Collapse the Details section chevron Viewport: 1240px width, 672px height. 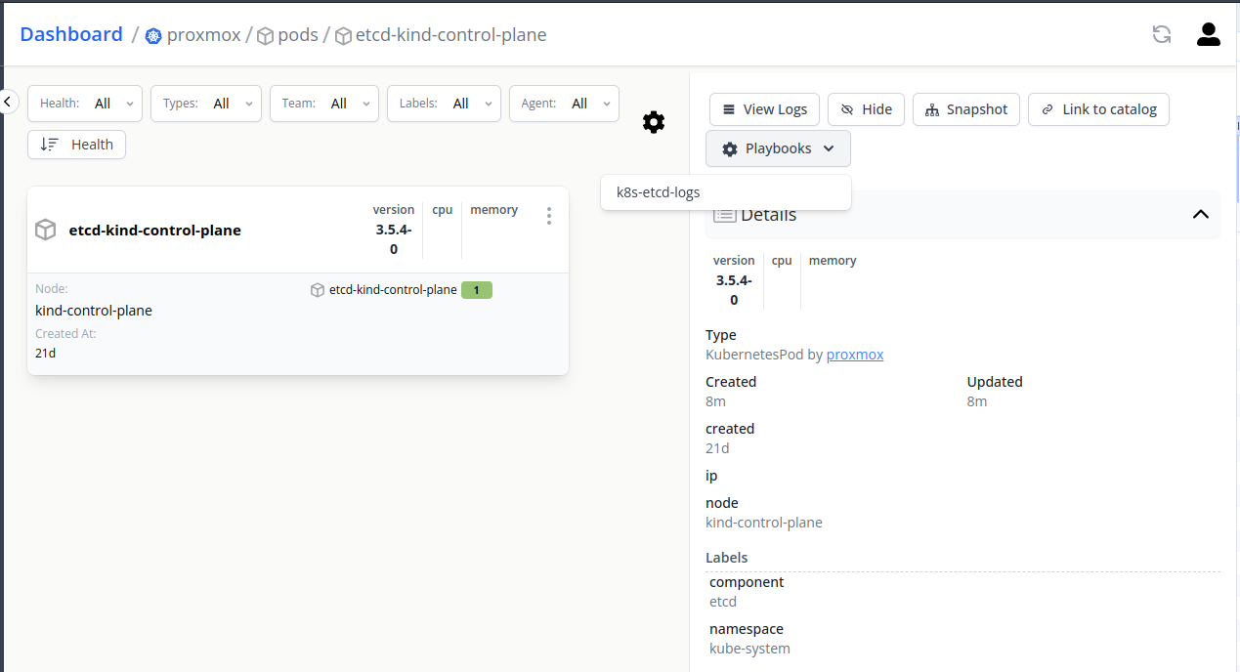pos(1200,215)
